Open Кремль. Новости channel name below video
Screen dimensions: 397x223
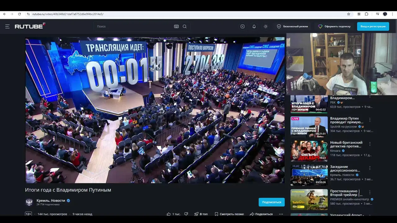(51, 200)
